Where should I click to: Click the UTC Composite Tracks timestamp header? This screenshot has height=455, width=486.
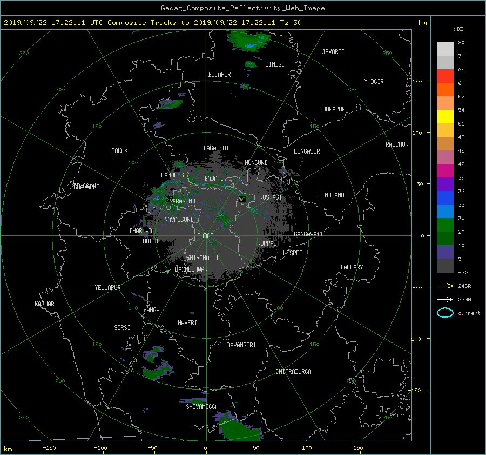152,23
